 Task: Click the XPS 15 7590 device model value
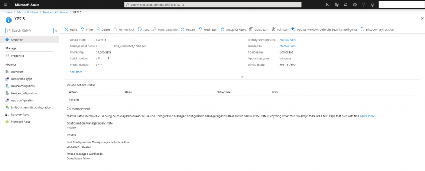(287, 65)
